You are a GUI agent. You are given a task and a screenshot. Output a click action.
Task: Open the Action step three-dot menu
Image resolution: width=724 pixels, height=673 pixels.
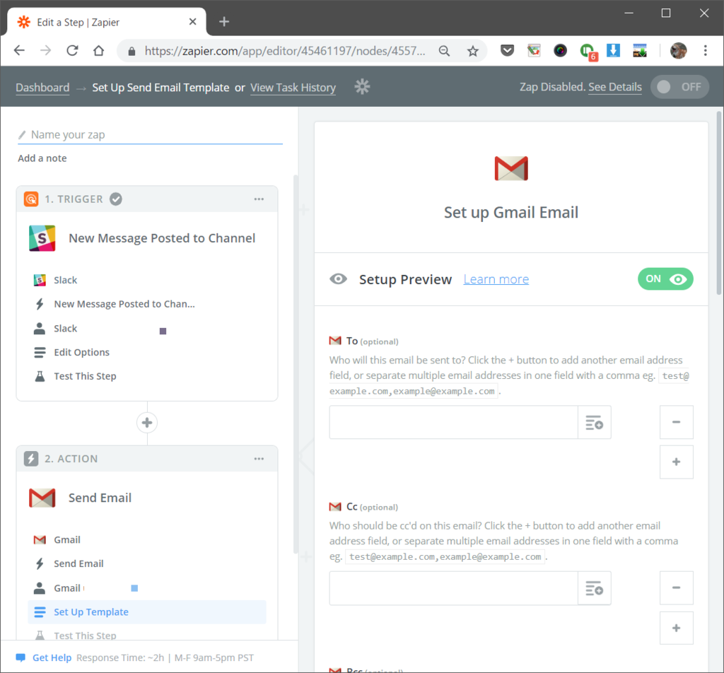click(x=259, y=458)
